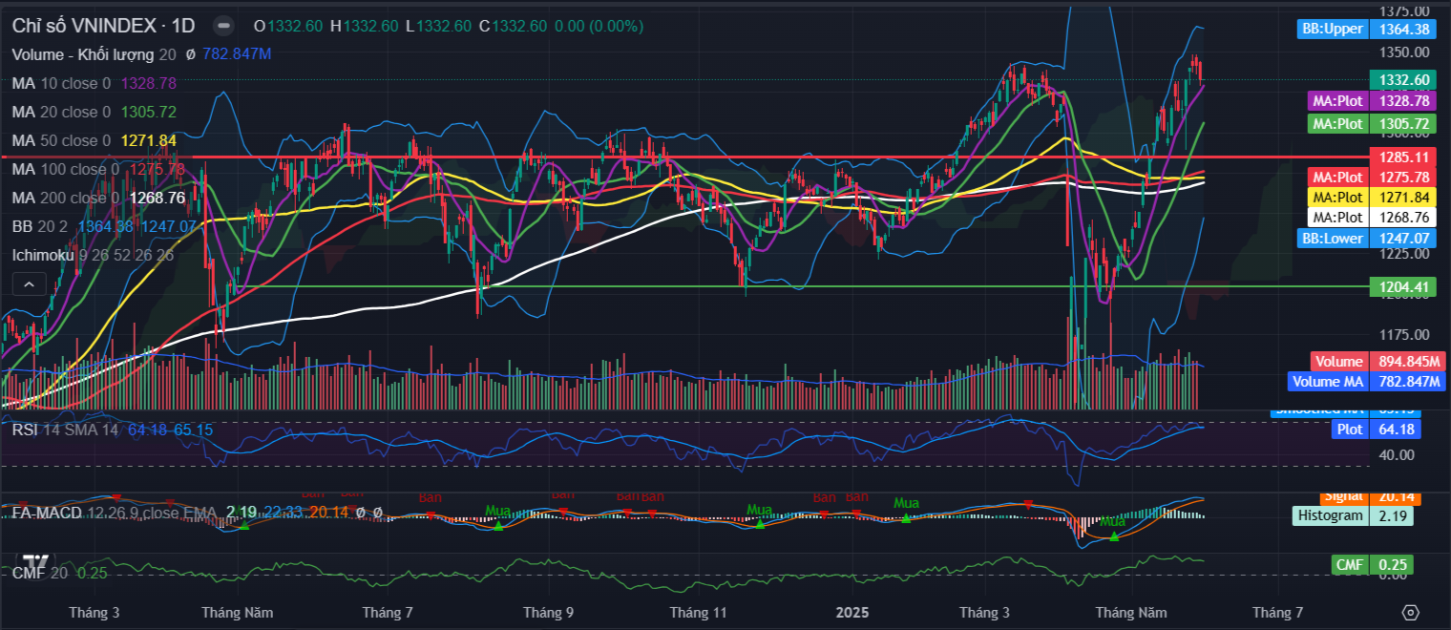Click the round minus icon beside VNINDEX title
Screen dimensions: 1451x630
222,26
